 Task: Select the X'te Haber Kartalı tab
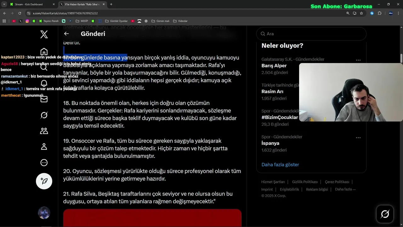[x=82, y=4]
